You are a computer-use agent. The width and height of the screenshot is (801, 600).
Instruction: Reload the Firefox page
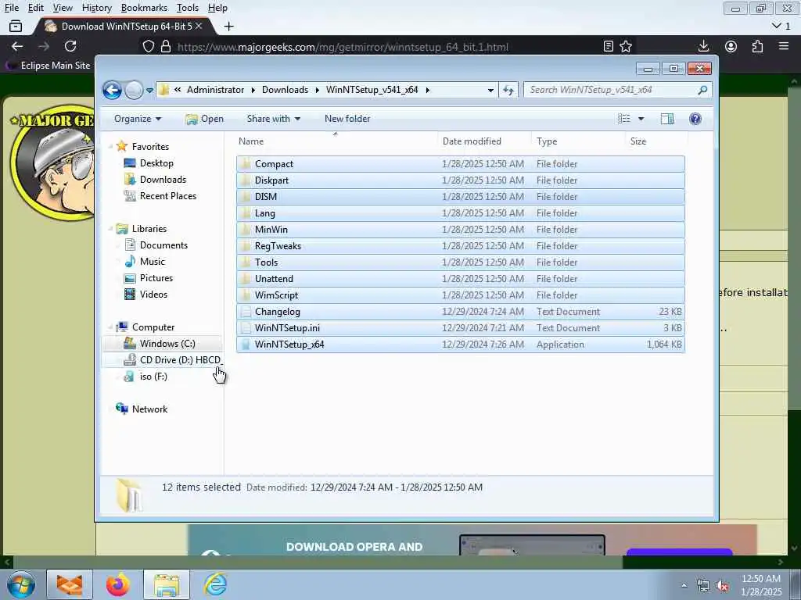coord(70,46)
